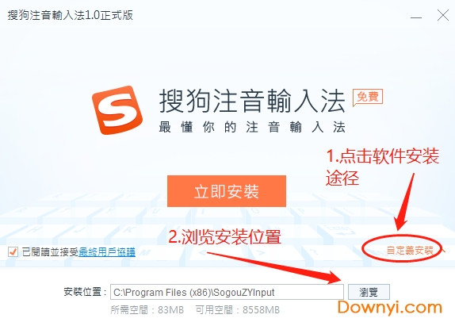The image size is (455, 326).
Task: Click the Downyi.com watermark
Action: (390, 308)
